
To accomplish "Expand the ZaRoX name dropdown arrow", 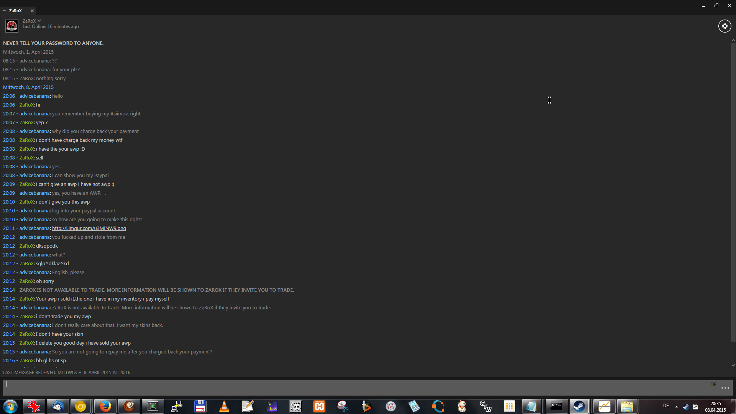I will (39, 21).
